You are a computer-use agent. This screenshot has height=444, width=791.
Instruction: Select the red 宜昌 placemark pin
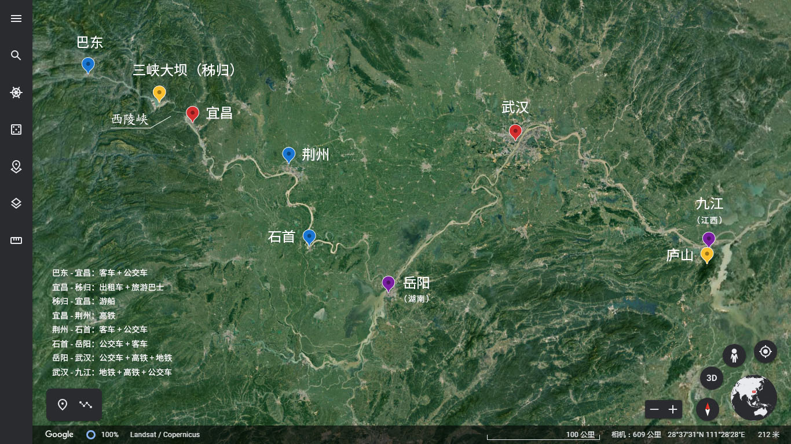point(193,114)
